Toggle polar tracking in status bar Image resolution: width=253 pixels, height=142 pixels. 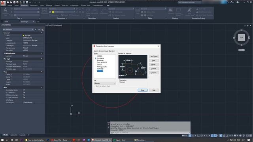pos(202,136)
